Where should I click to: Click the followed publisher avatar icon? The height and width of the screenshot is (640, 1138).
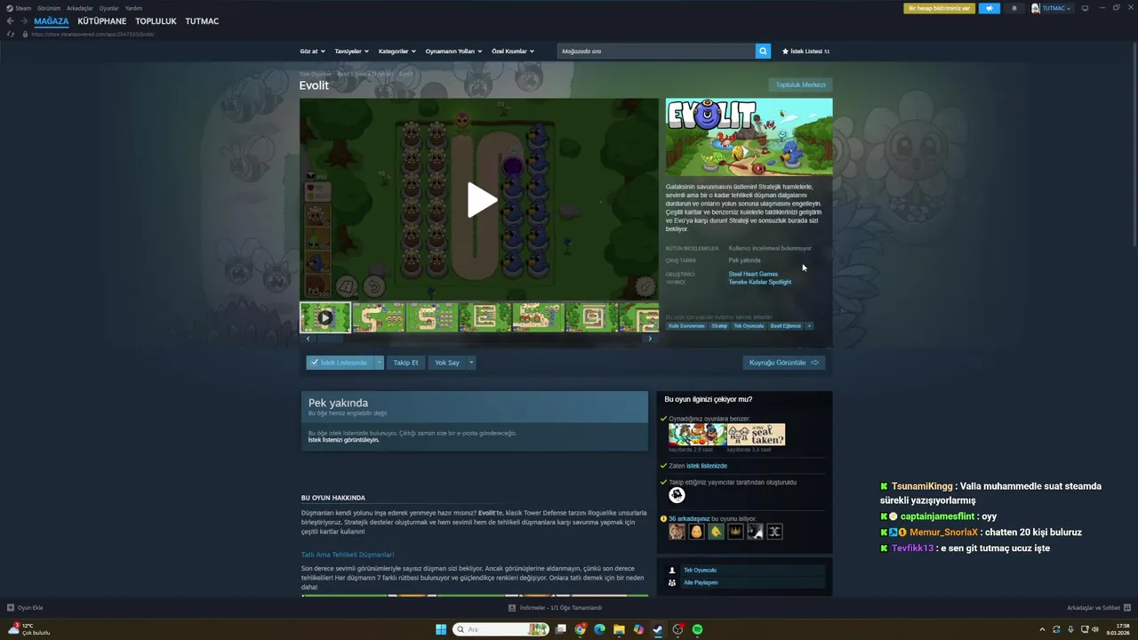(x=677, y=495)
